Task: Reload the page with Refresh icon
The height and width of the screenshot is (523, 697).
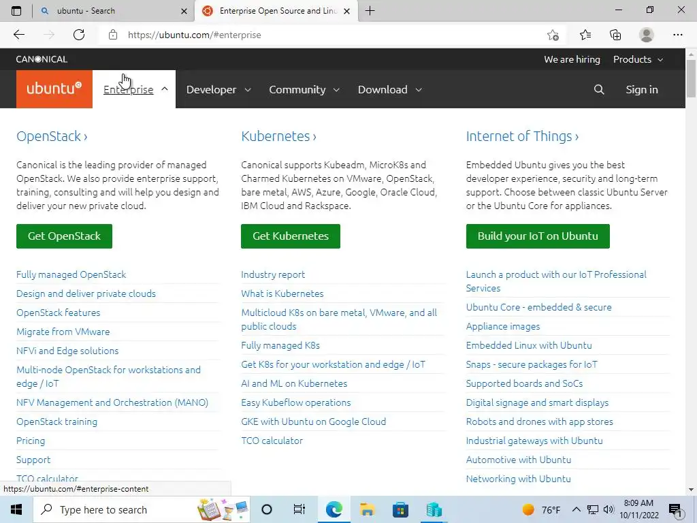Action: pos(79,35)
